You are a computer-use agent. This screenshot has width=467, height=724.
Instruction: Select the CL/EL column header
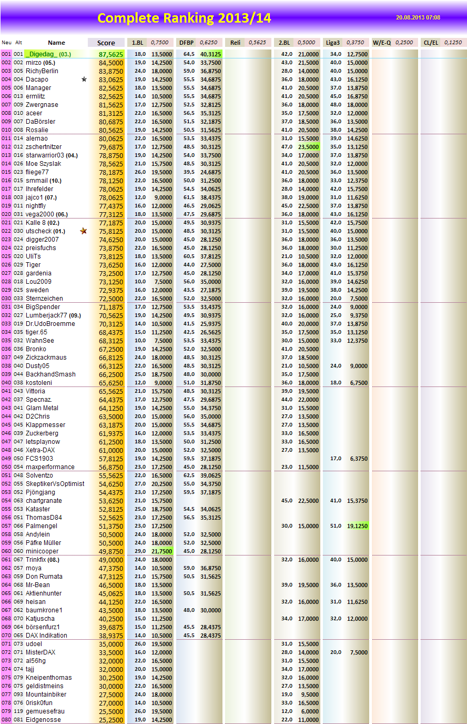click(431, 43)
